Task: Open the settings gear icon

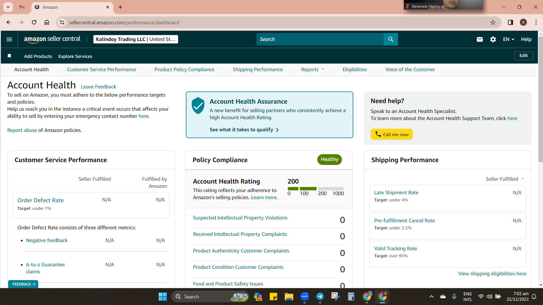Action: click(x=493, y=39)
